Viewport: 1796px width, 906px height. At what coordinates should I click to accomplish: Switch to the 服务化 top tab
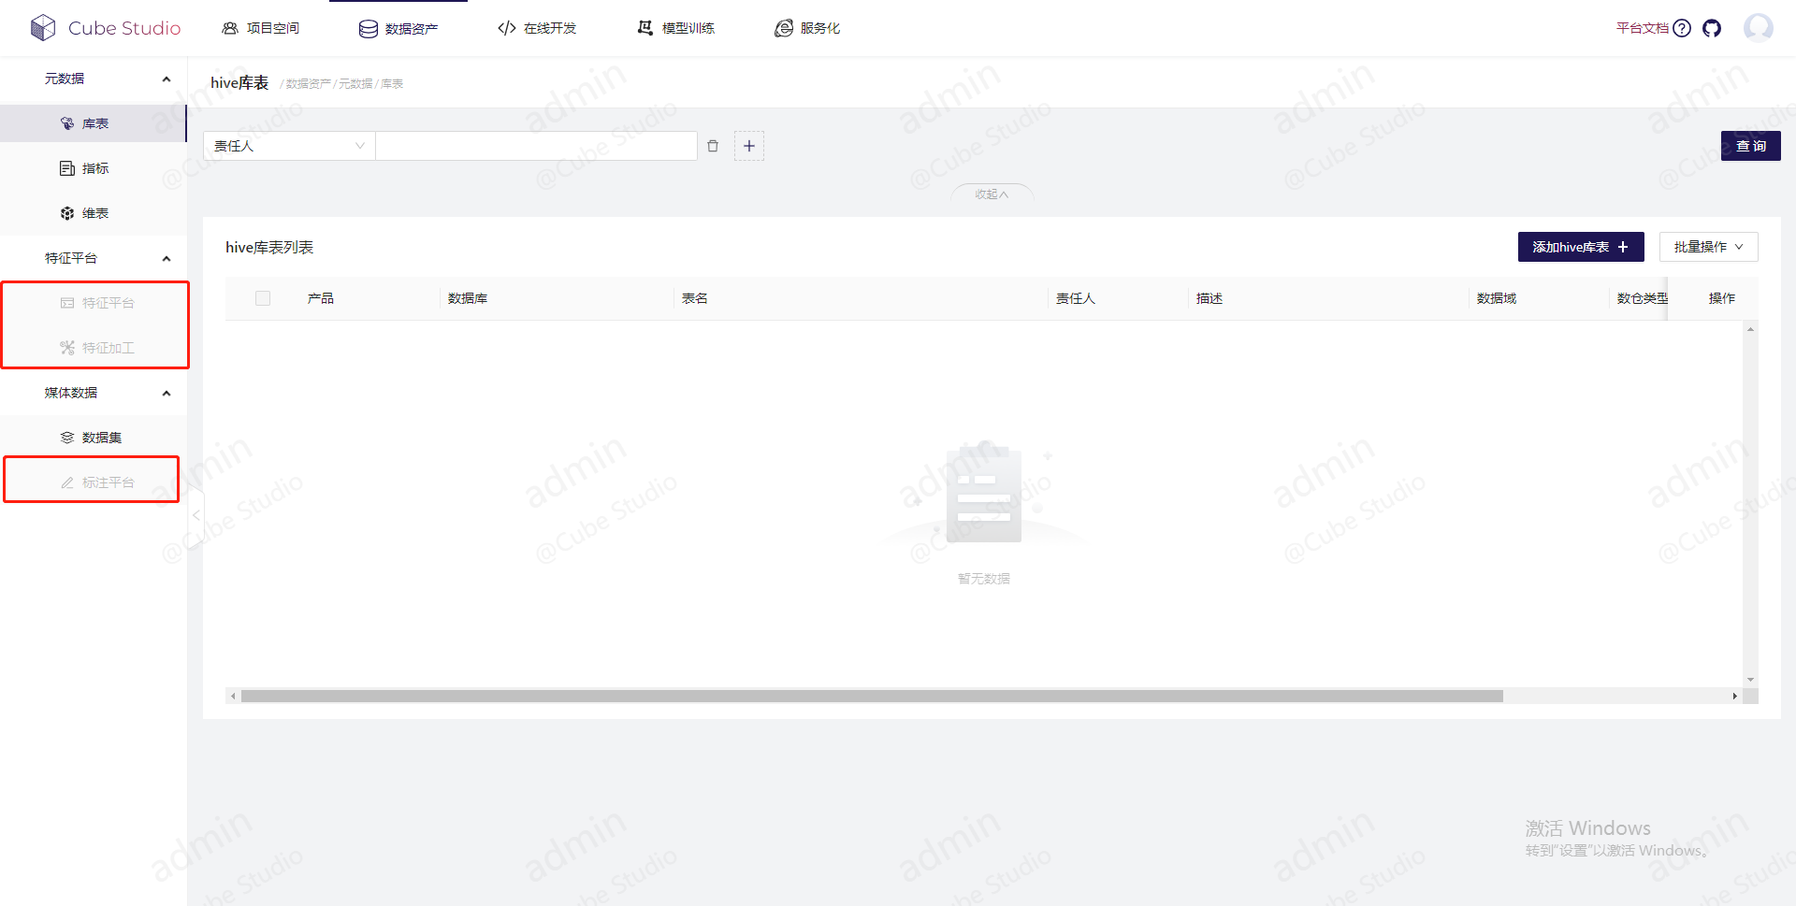[x=807, y=28]
